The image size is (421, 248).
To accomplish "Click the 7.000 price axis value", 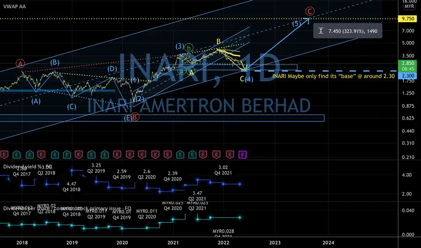I will point(408,31).
